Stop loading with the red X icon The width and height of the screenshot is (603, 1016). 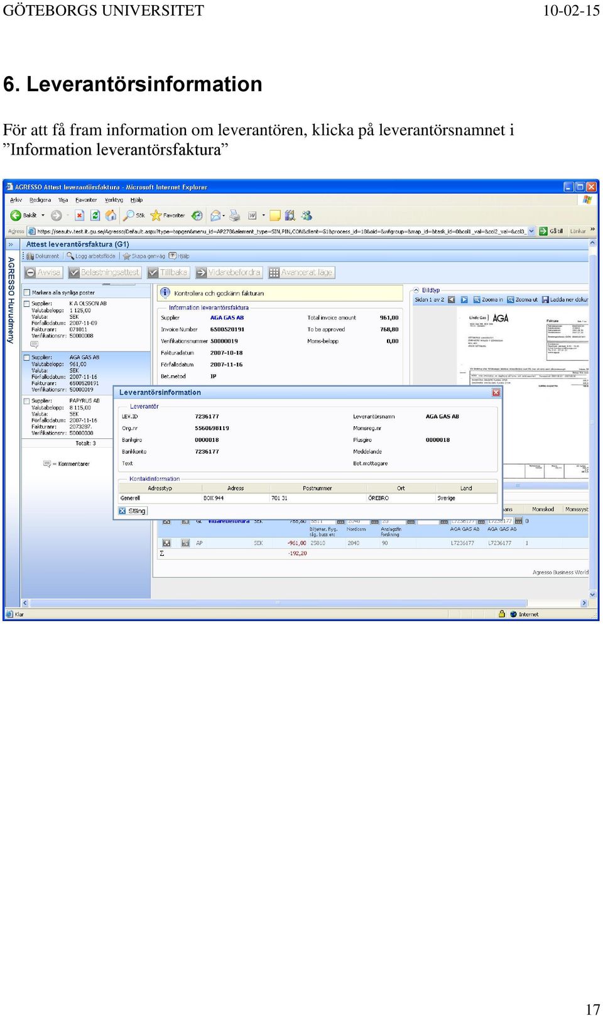[x=80, y=216]
